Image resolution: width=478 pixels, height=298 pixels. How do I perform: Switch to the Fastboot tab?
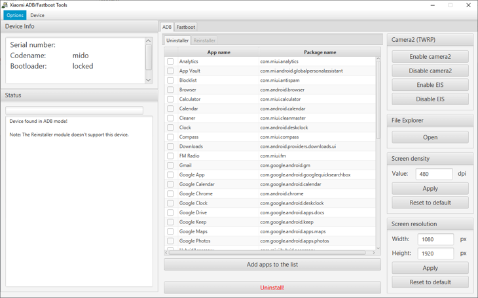point(185,27)
